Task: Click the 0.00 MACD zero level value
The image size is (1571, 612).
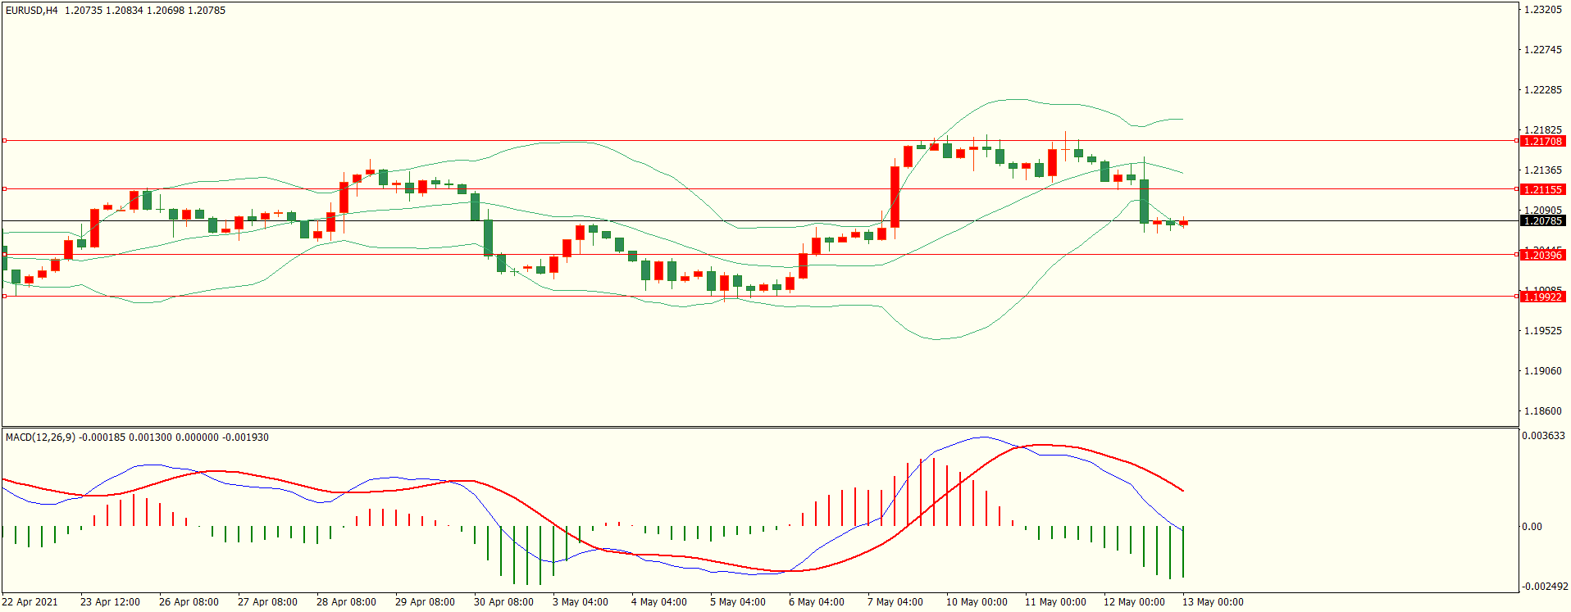Action: (x=1532, y=527)
